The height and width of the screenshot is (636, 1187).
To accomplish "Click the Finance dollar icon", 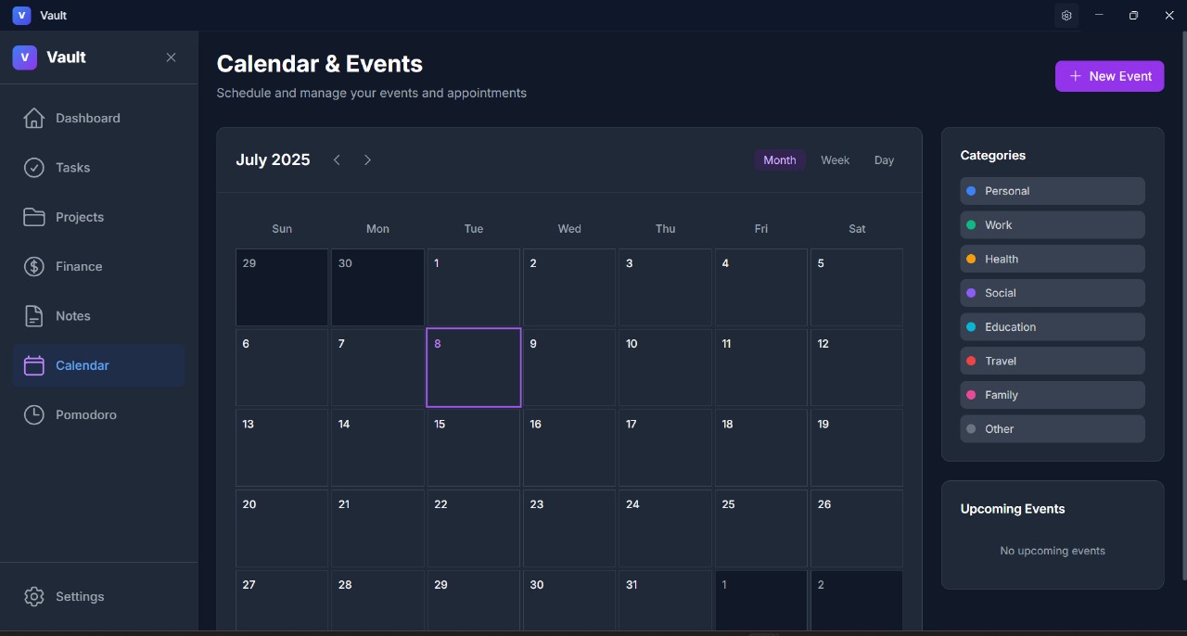I will 34,267.
